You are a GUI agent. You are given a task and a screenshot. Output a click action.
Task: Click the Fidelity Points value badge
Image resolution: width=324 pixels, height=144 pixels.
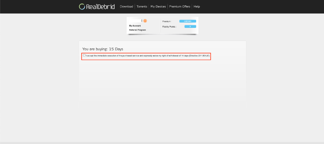click(x=190, y=27)
